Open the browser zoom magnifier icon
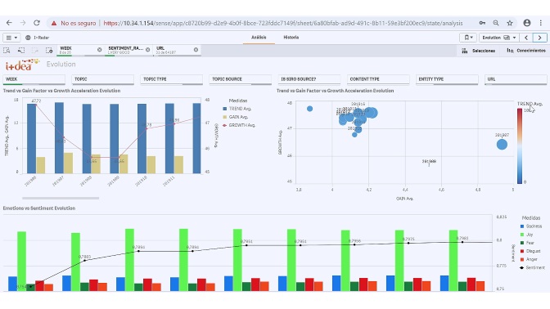 496,23
